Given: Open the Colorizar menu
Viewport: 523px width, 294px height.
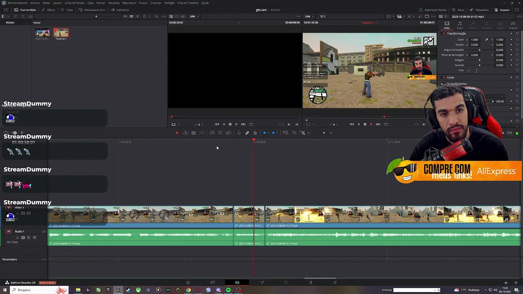Looking at the screenshot, I should 156,3.
